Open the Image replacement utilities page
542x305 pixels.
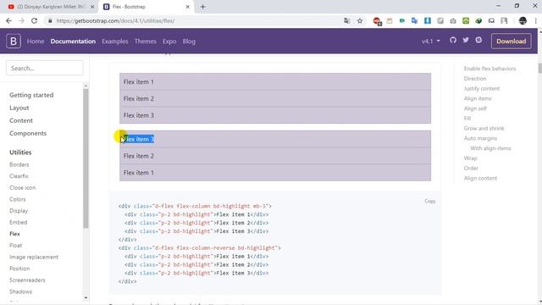pos(34,257)
